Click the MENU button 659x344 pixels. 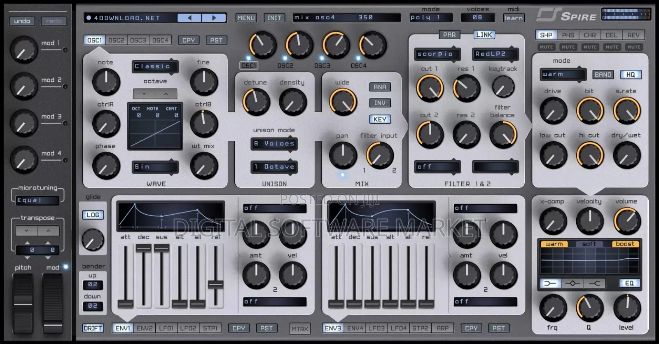246,18
